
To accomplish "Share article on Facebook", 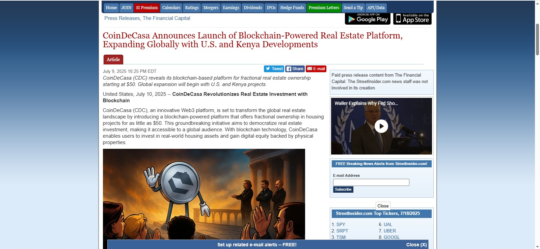I will (x=295, y=69).
